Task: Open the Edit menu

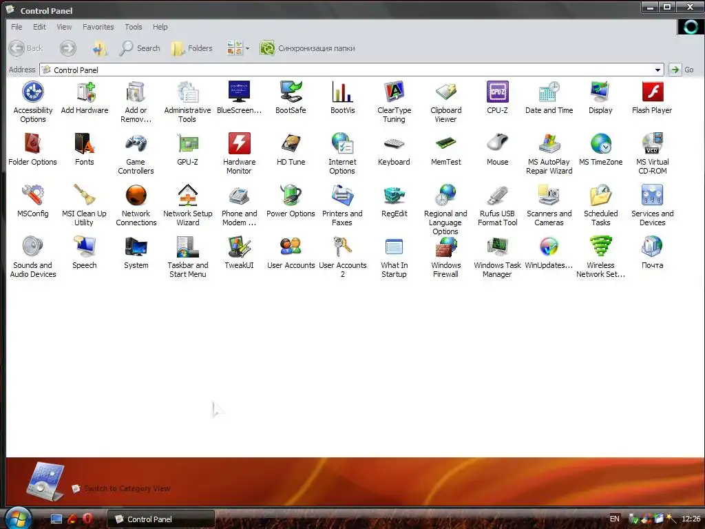Action: click(39, 27)
